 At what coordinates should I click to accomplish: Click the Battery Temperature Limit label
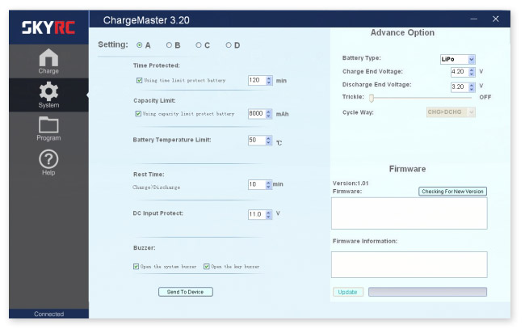tap(172, 140)
